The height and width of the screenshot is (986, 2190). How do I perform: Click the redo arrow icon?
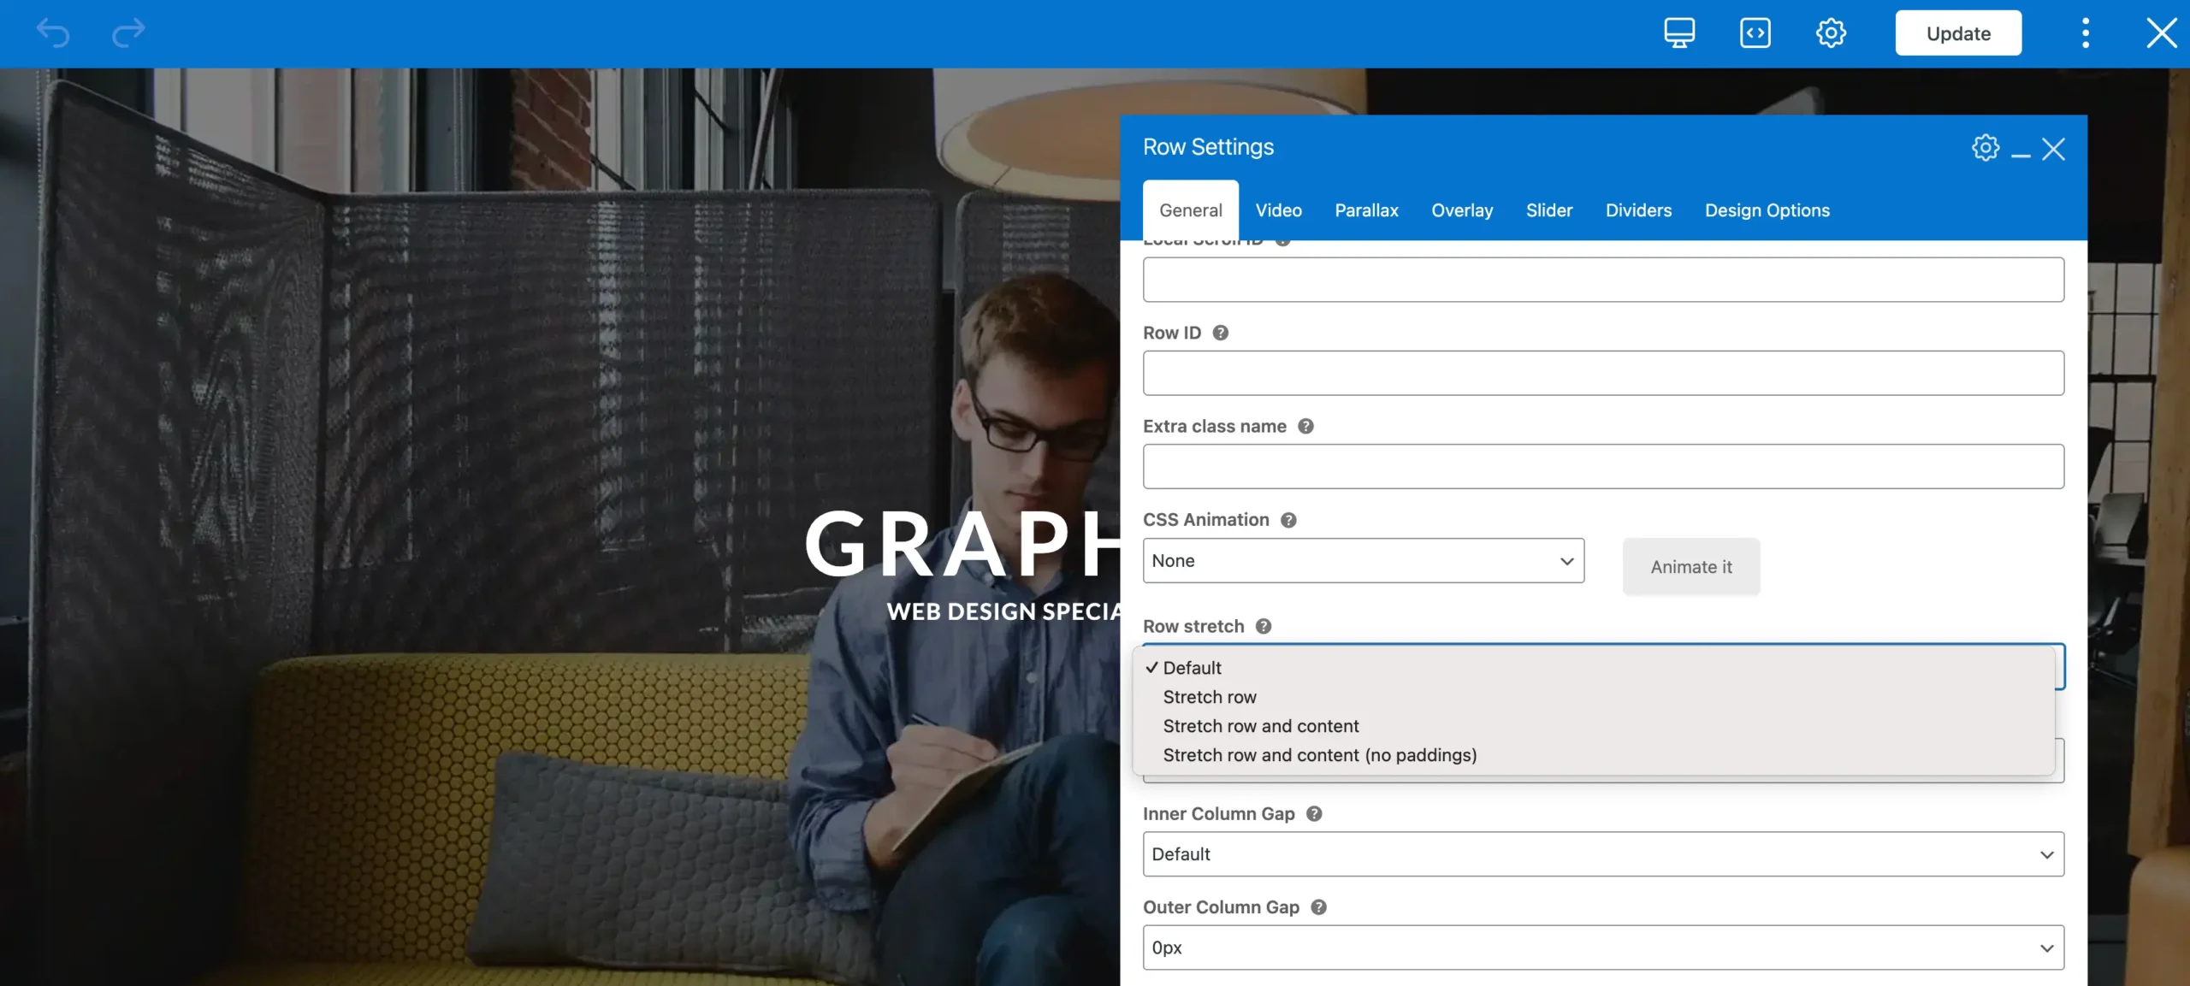pos(128,33)
